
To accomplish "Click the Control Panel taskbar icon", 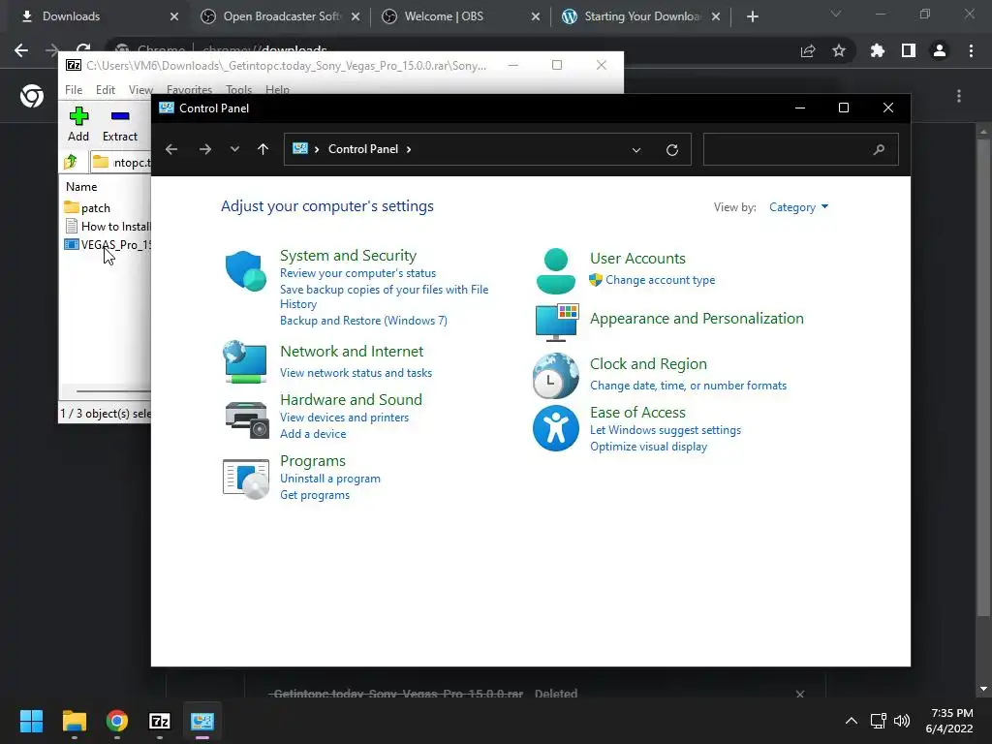I will [x=202, y=721].
